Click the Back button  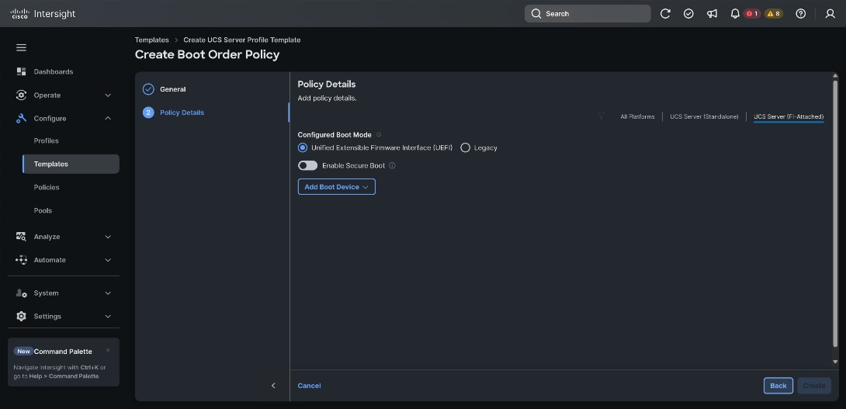(x=778, y=385)
